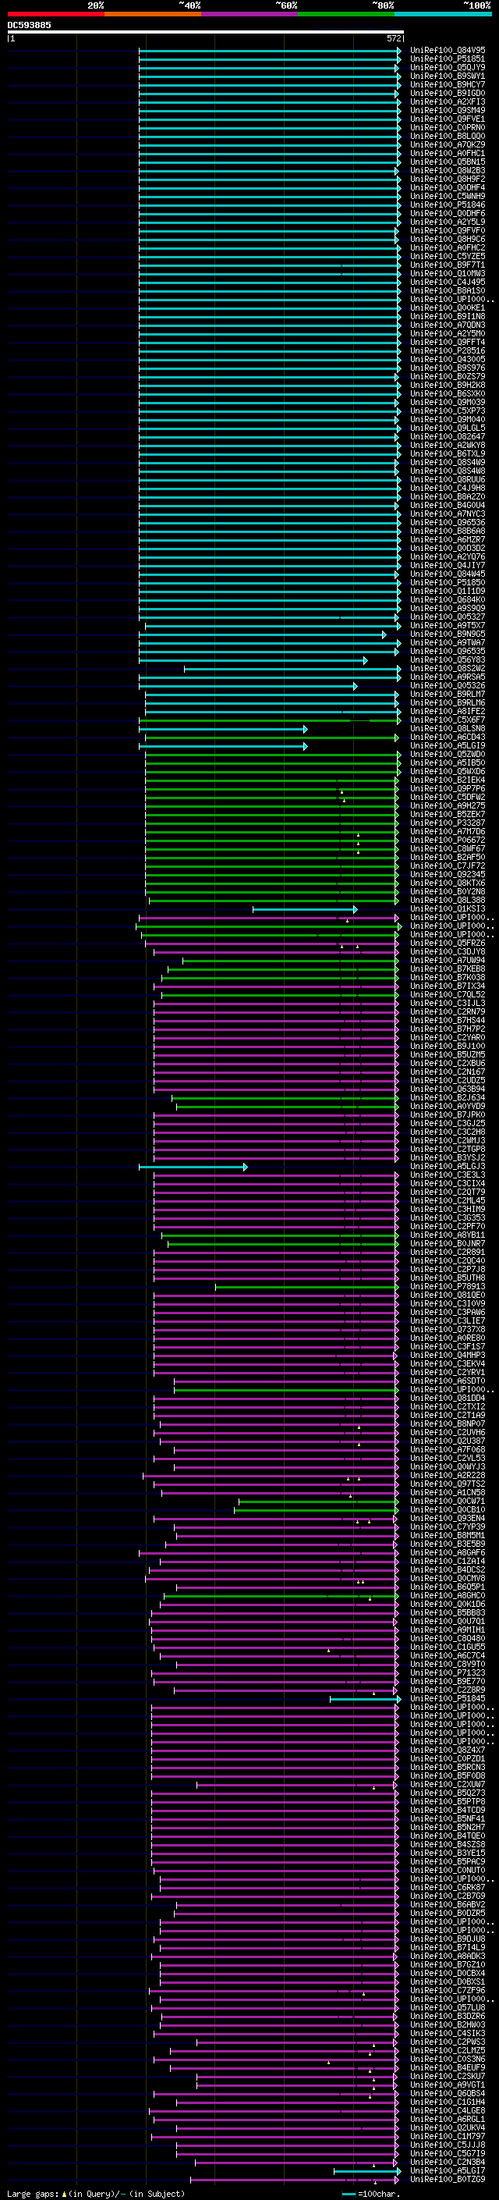Select the UniRef100_B9DJU8 label
The width and height of the screenshot is (499, 2200).
click(x=448, y=1939)
